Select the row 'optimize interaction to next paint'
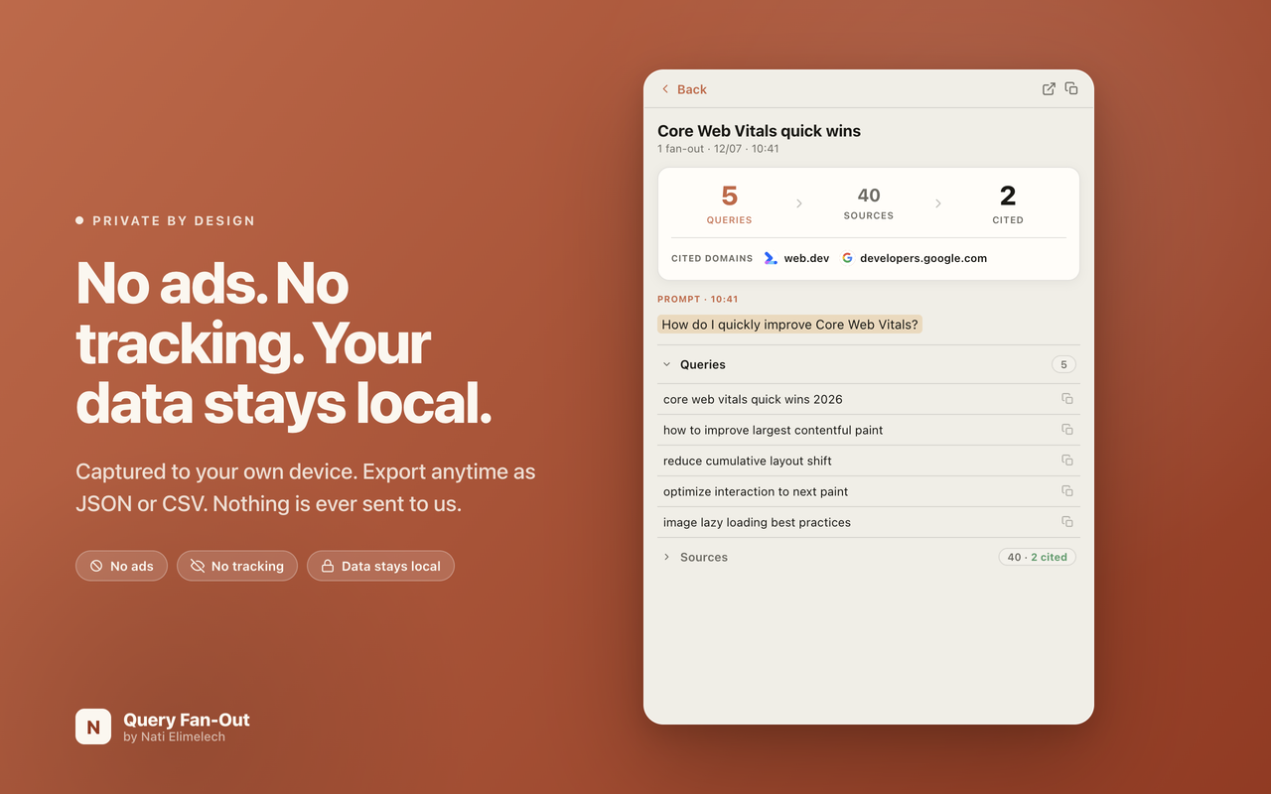The height and width of the screenshot is (794, 1271). coord(869,491)
